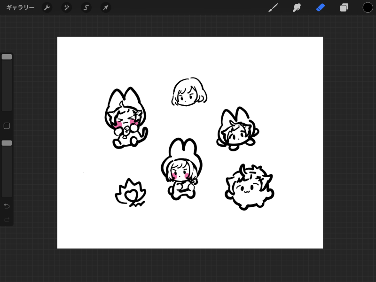Screen dimensions: 376x282
Task: Open the Layers panel
Action: click(344, 8)
